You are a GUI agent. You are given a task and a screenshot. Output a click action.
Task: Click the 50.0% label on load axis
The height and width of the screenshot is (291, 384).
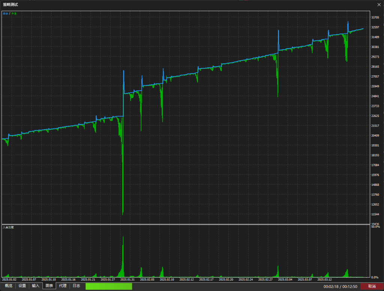click(x=375, y=227)
